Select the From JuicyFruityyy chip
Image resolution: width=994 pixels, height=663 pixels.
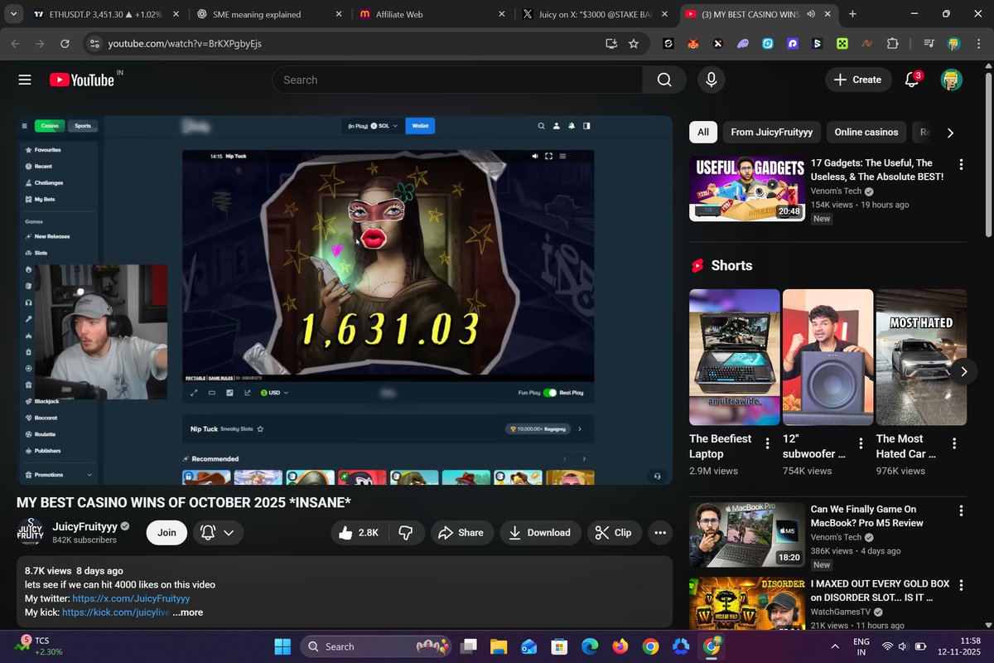(771, 132)
